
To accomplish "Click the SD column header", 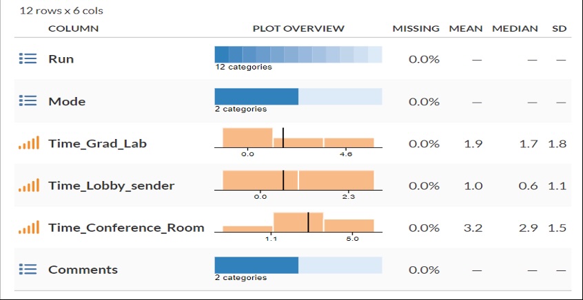I will click(559, 29).
